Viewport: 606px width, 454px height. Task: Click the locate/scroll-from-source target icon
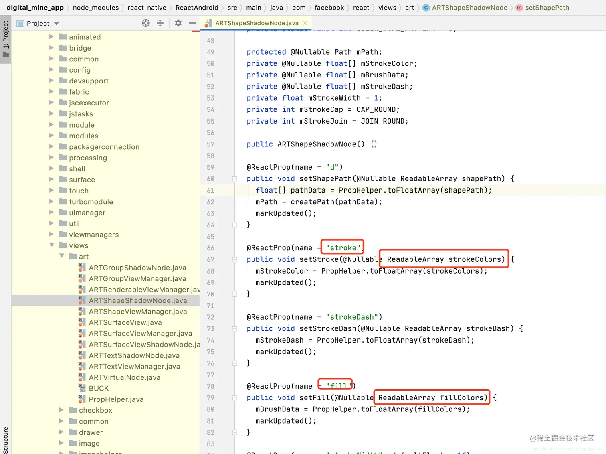click(146, 23)
